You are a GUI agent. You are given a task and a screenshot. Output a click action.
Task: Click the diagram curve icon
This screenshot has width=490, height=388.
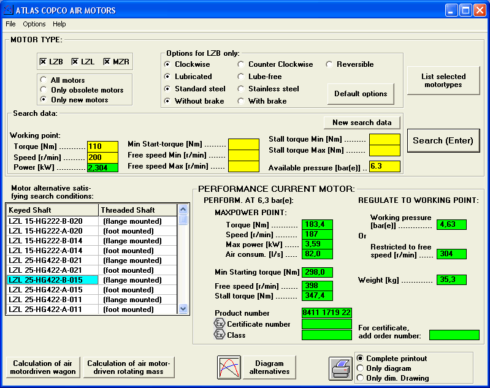click(x=229, y=367)
